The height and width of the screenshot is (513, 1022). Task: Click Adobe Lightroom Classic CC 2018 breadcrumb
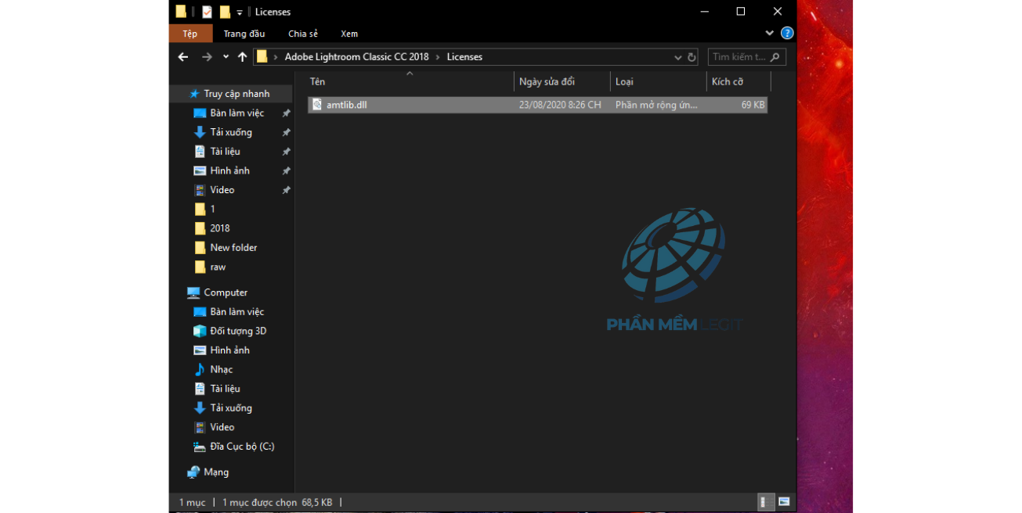(356, 57)
